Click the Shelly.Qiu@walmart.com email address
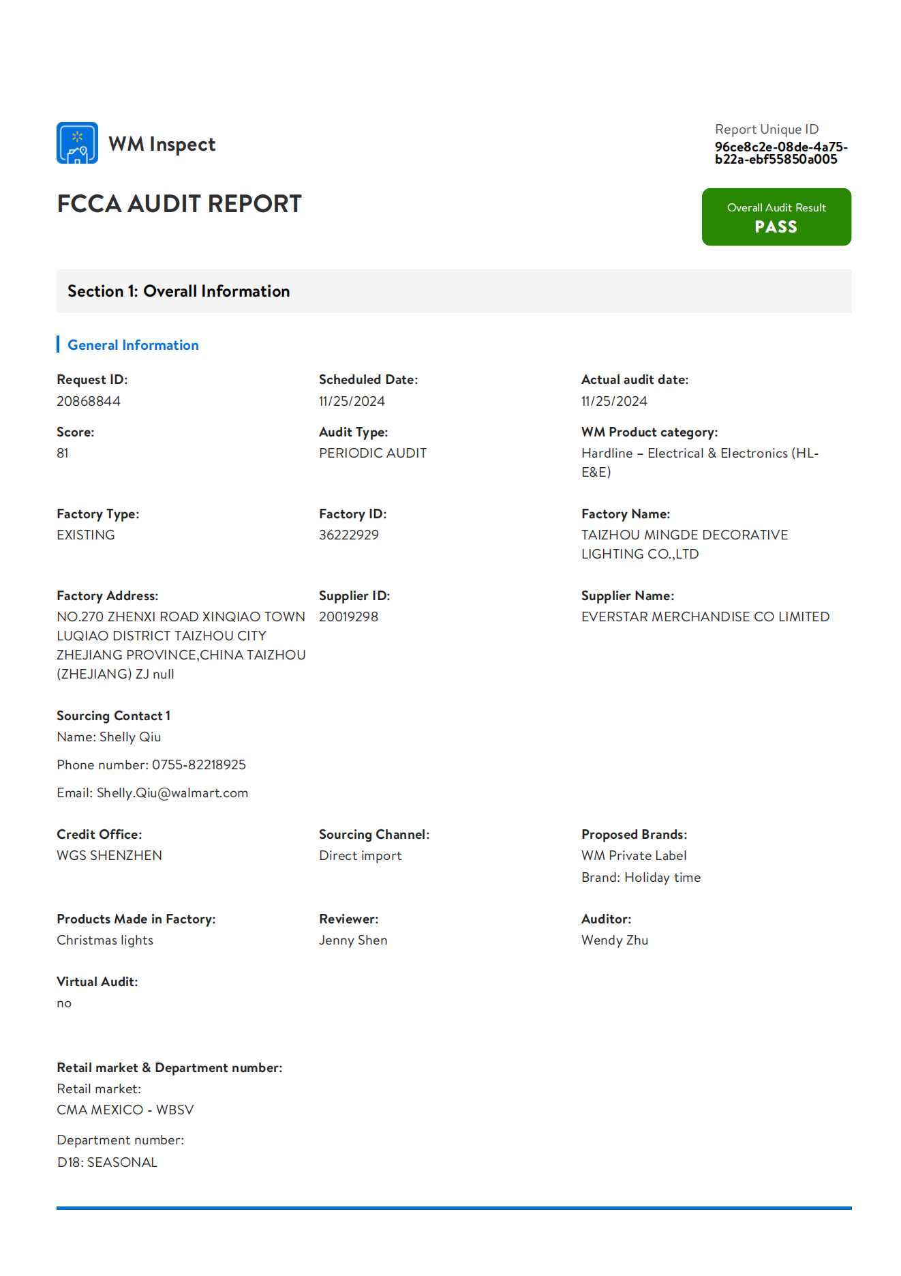901x1276 pixels. [172, 793]
